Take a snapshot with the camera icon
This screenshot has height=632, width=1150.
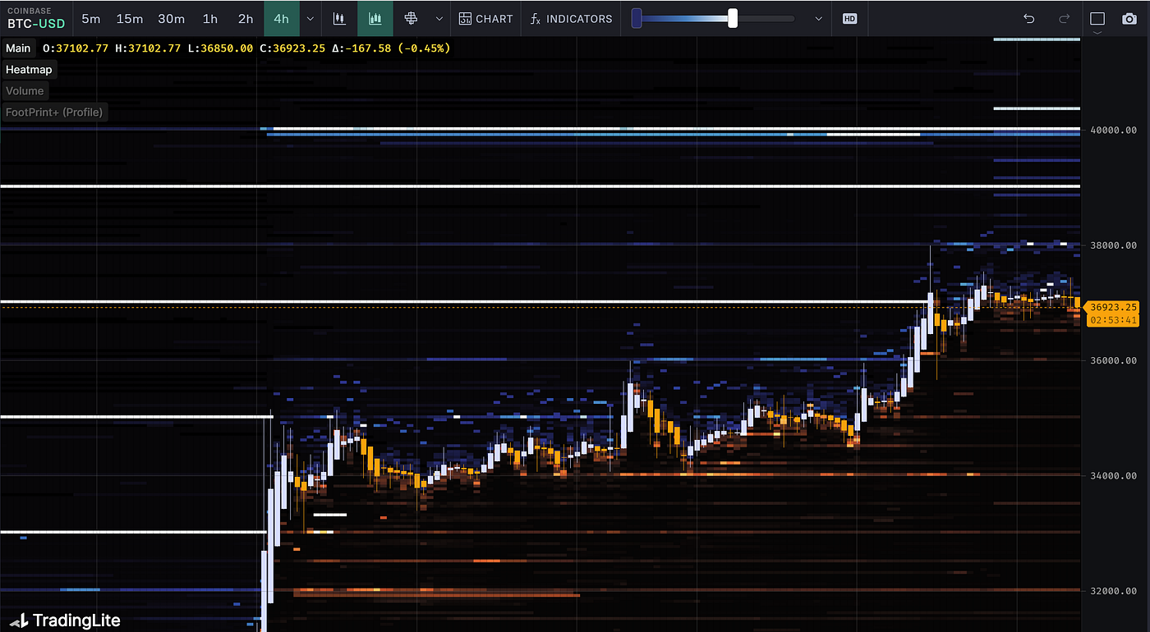1130,18
